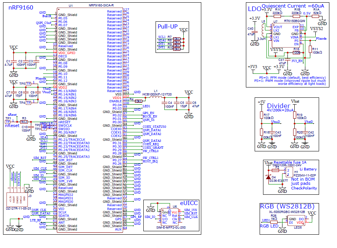Select the SDATA pin name
Viewport: 337px width, 248px height.
64,216
